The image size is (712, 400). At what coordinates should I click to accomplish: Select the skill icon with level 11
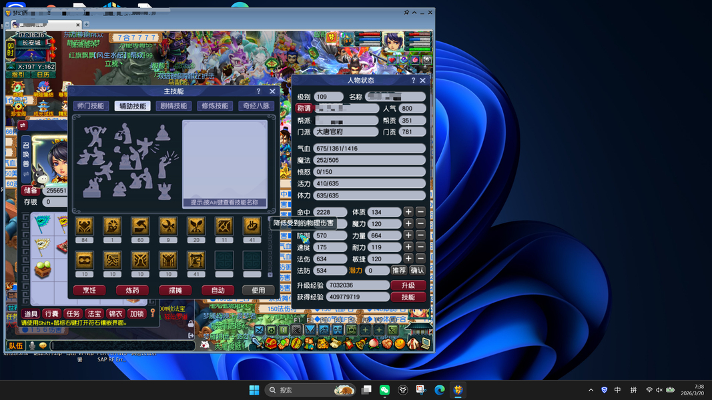click(224, 226)
